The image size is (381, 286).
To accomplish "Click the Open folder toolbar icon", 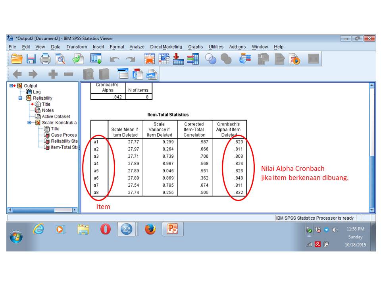I will tap(17, 59).
